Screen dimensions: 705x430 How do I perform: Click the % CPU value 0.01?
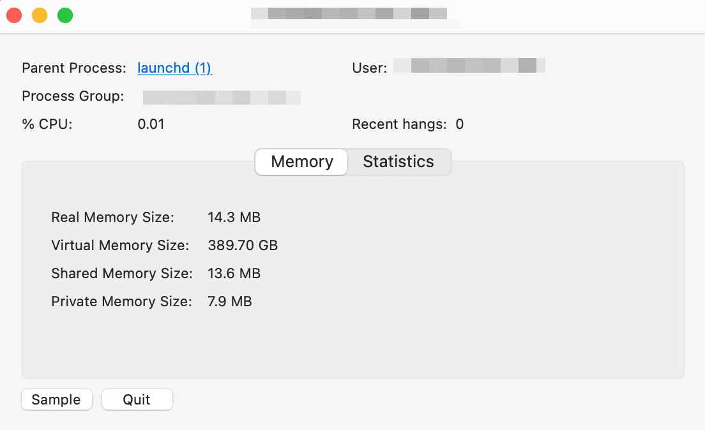[151, 124]
